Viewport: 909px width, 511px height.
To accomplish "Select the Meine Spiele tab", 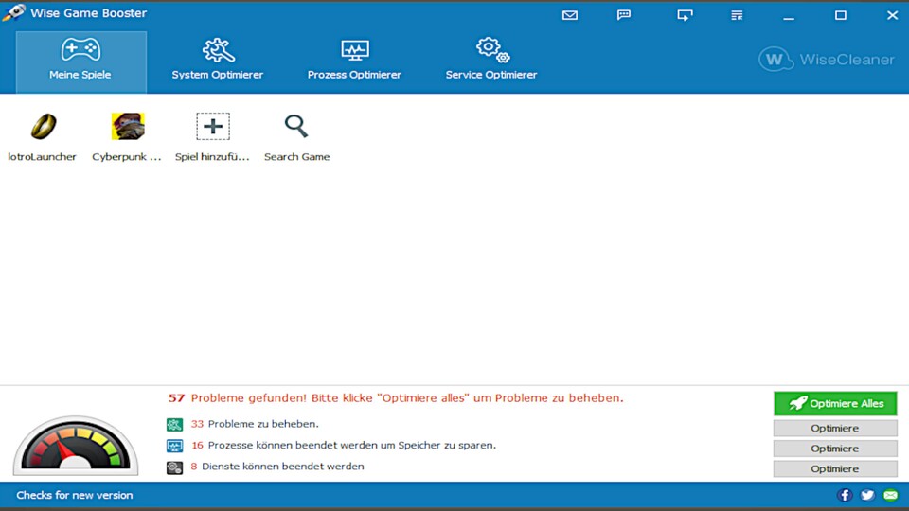I will click(80, 61).
